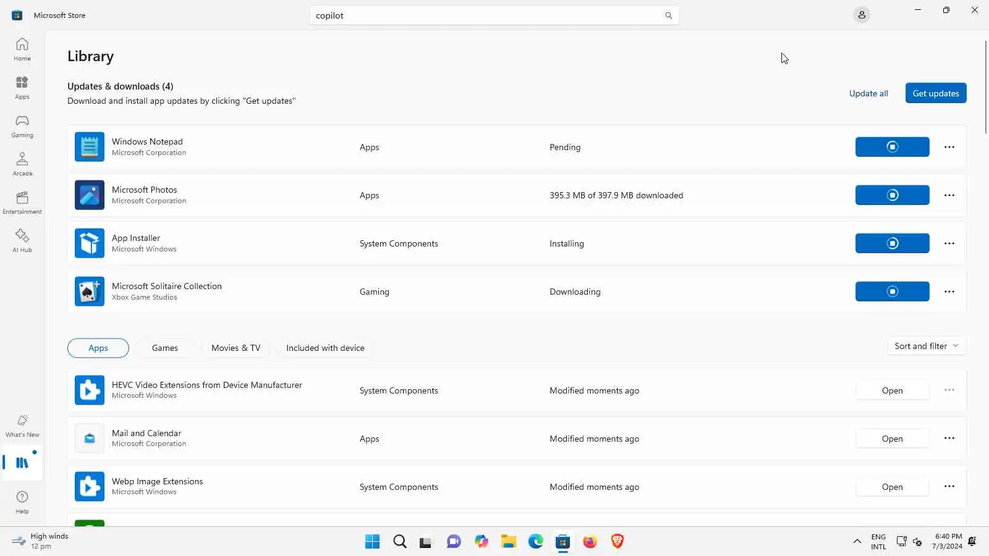Image resolution: width=989 pixels, height=556 pixels.
Task: Open the notification center bell icon
Action: click(972, 542)
